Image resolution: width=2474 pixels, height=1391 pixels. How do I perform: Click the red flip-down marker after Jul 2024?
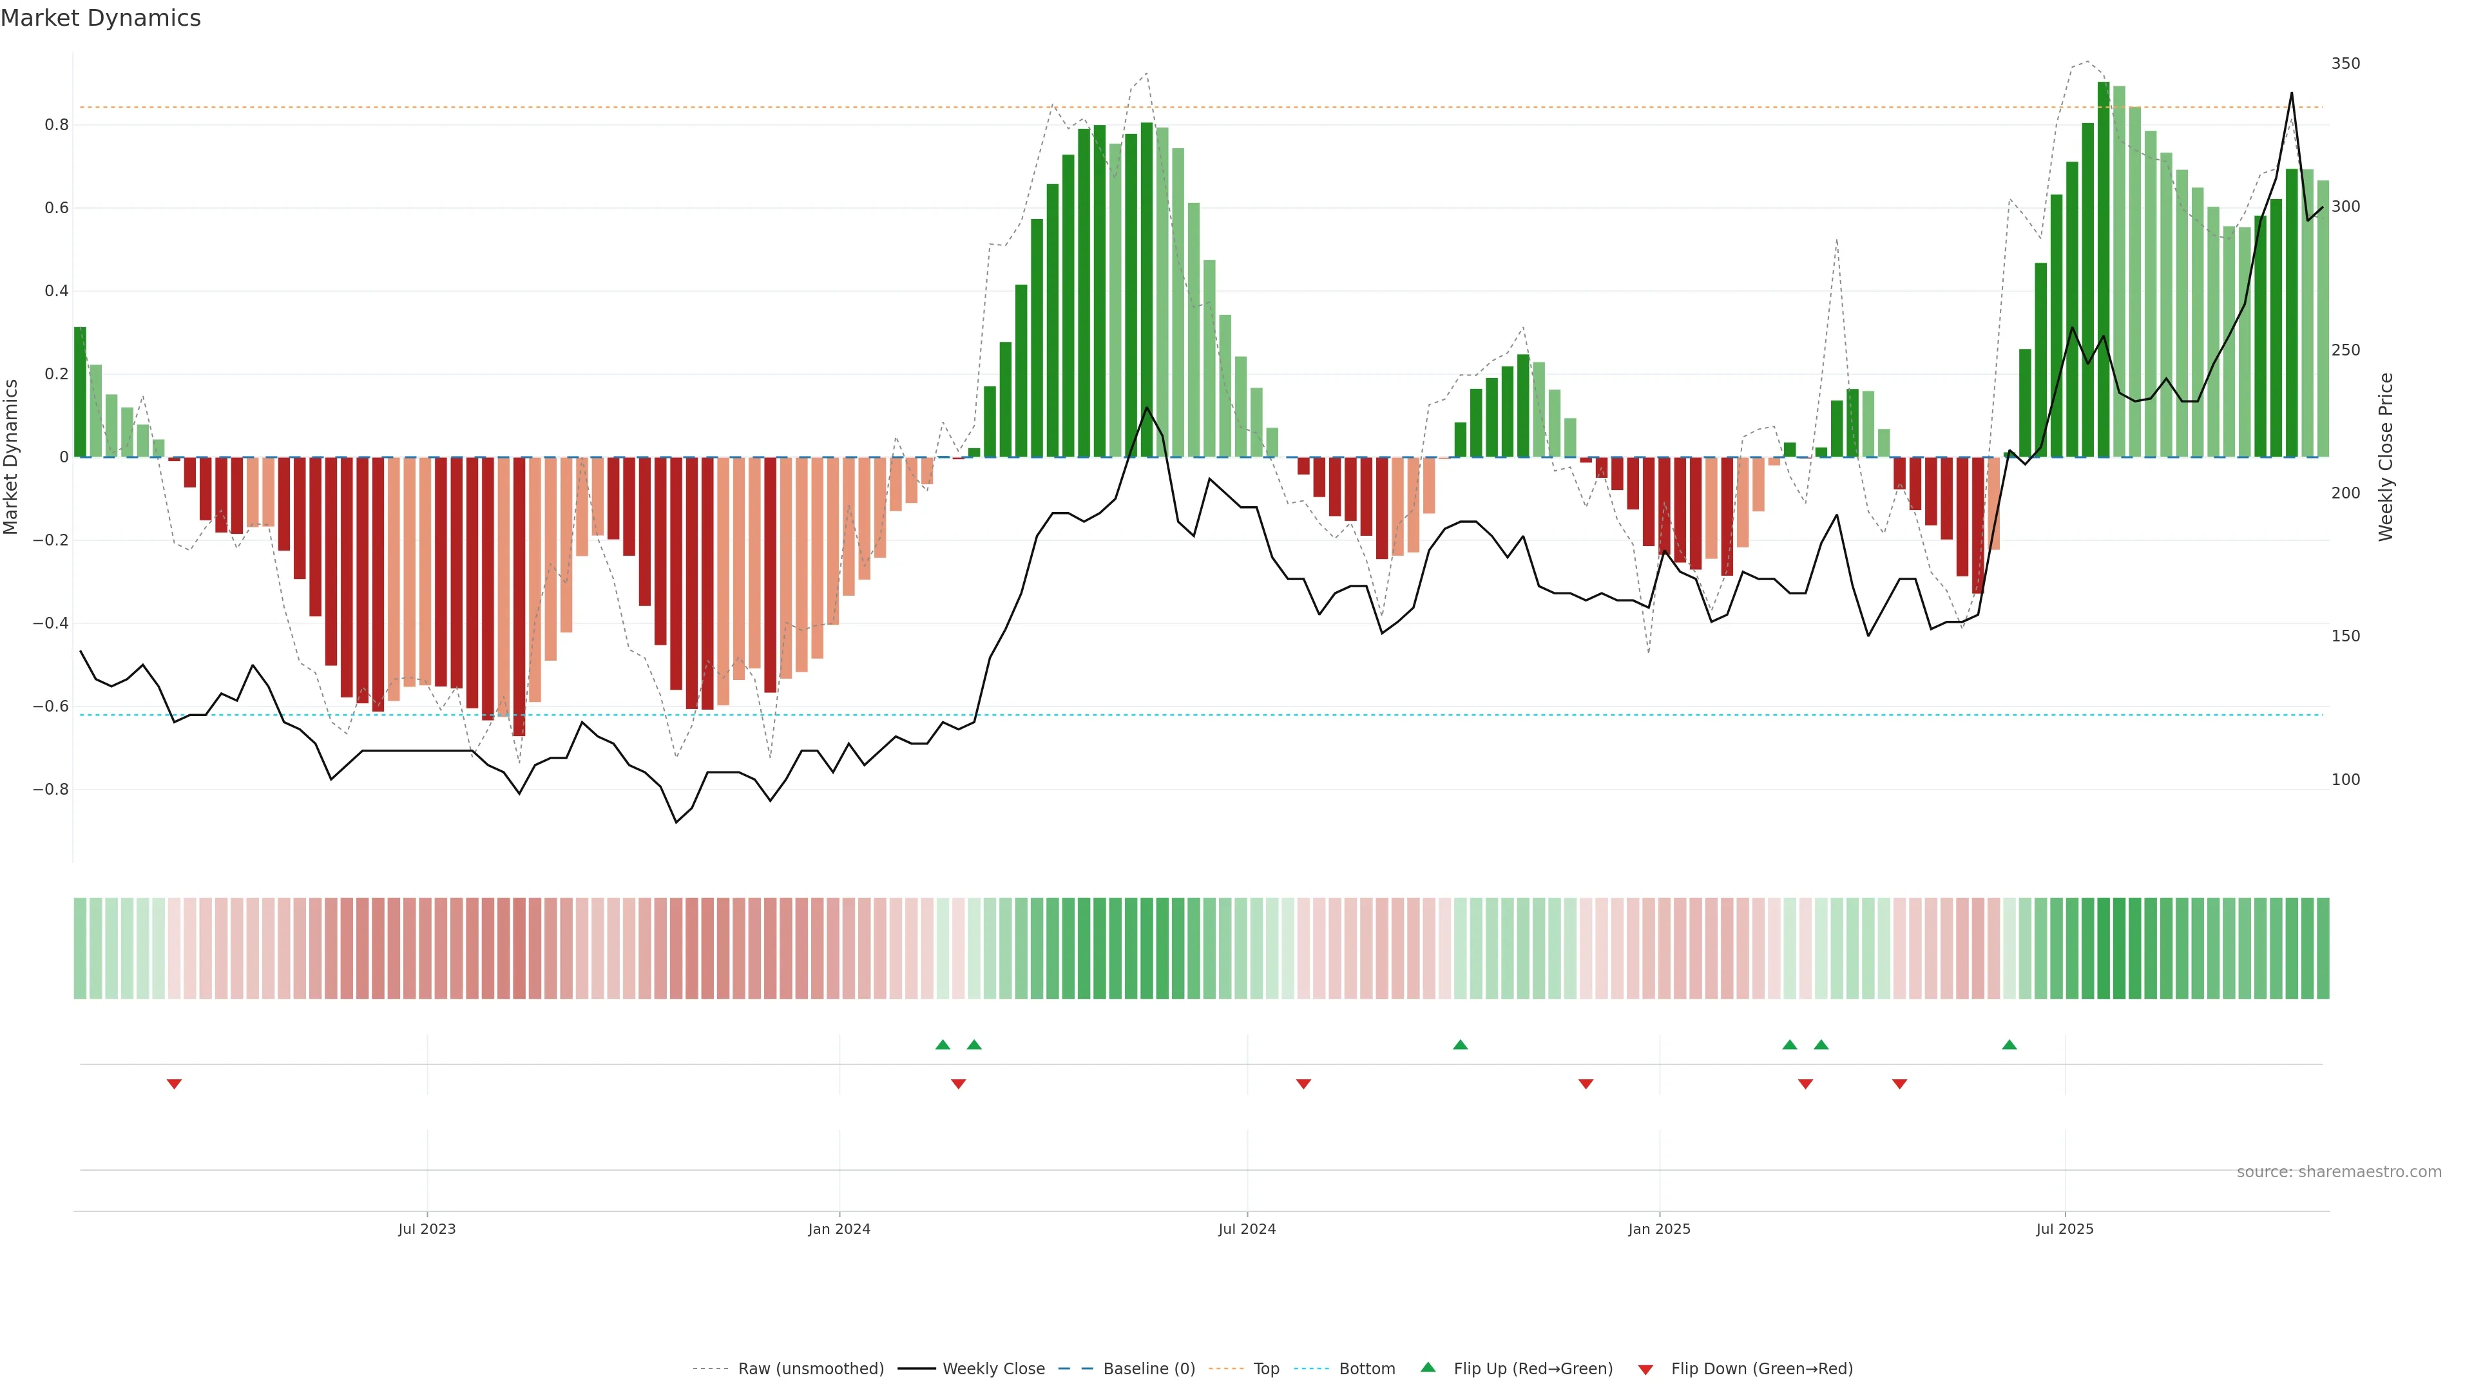tap(1303, 1084)
